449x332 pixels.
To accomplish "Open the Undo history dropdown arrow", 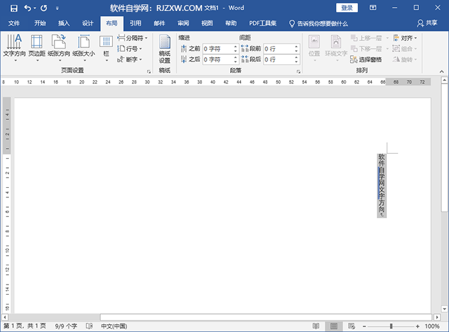I will [x=35, y=8].
